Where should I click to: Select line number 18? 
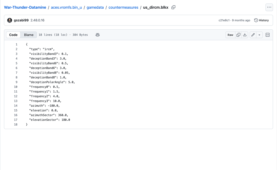[16, 125]
